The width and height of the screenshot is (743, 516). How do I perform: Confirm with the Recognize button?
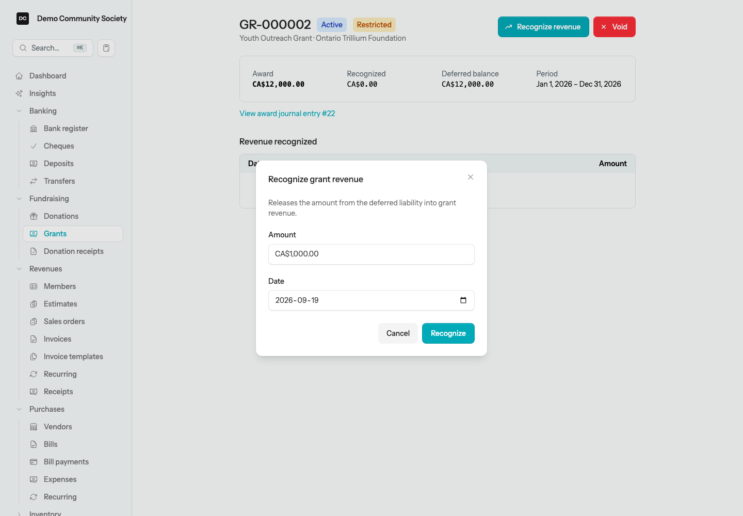pos(448,333)
